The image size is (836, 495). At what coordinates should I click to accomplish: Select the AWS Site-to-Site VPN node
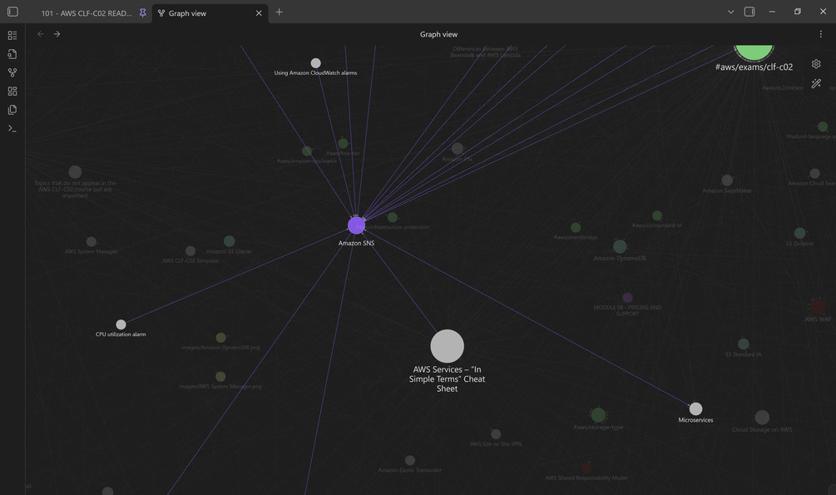(x=496, y=434)
